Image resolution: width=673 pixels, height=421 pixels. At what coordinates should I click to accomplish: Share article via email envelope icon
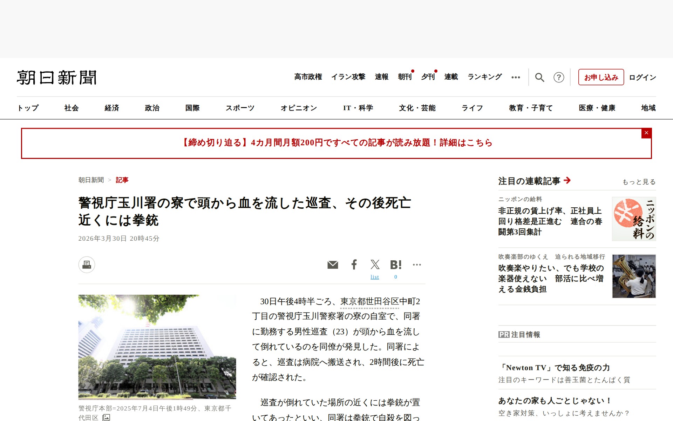tap(333, 265)
